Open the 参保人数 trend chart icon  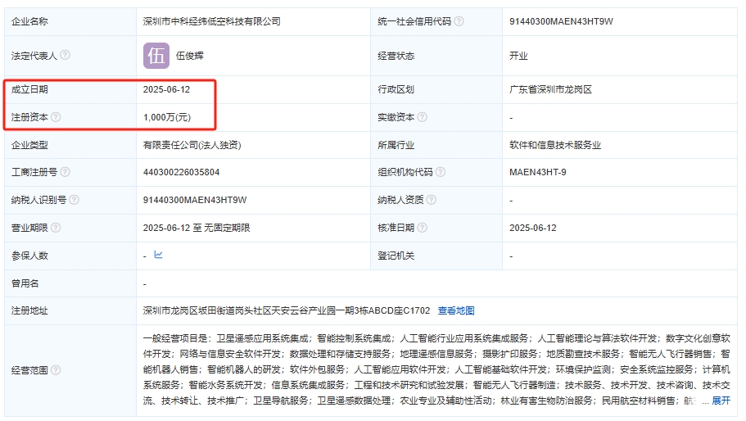(x=158, y=255)
